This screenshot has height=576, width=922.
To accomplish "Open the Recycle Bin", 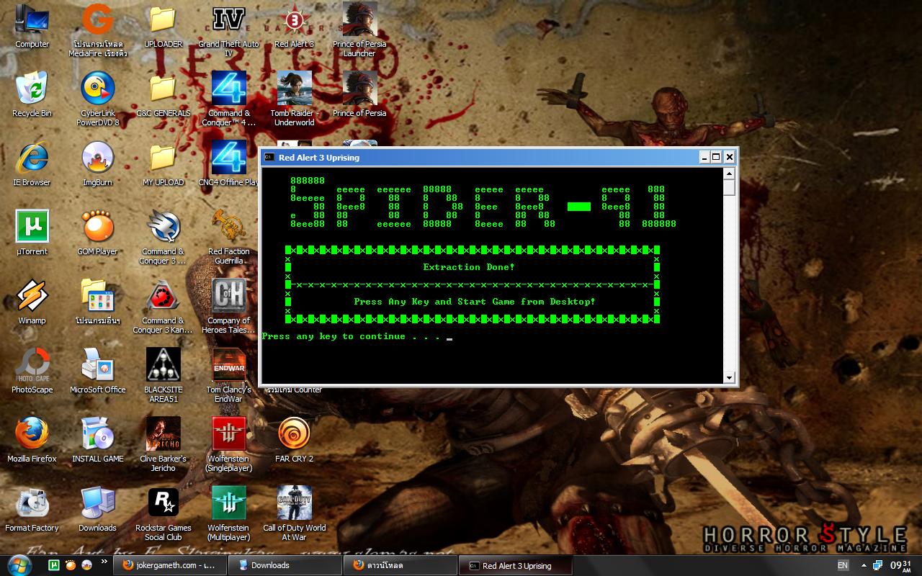I will point(32,94).
